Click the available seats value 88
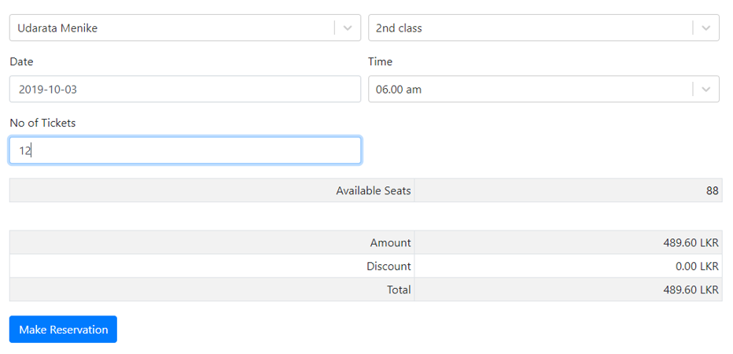Screen dimensions: 733x354 pos(712,190)
